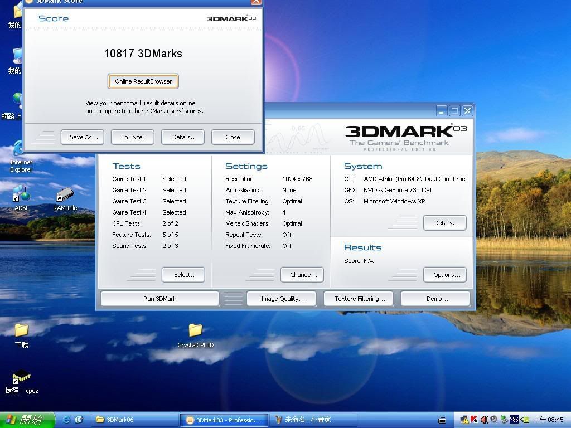571x428 pixels.
Task: Open the 下載 folder on desktop
Action: (x=22, y=335)
